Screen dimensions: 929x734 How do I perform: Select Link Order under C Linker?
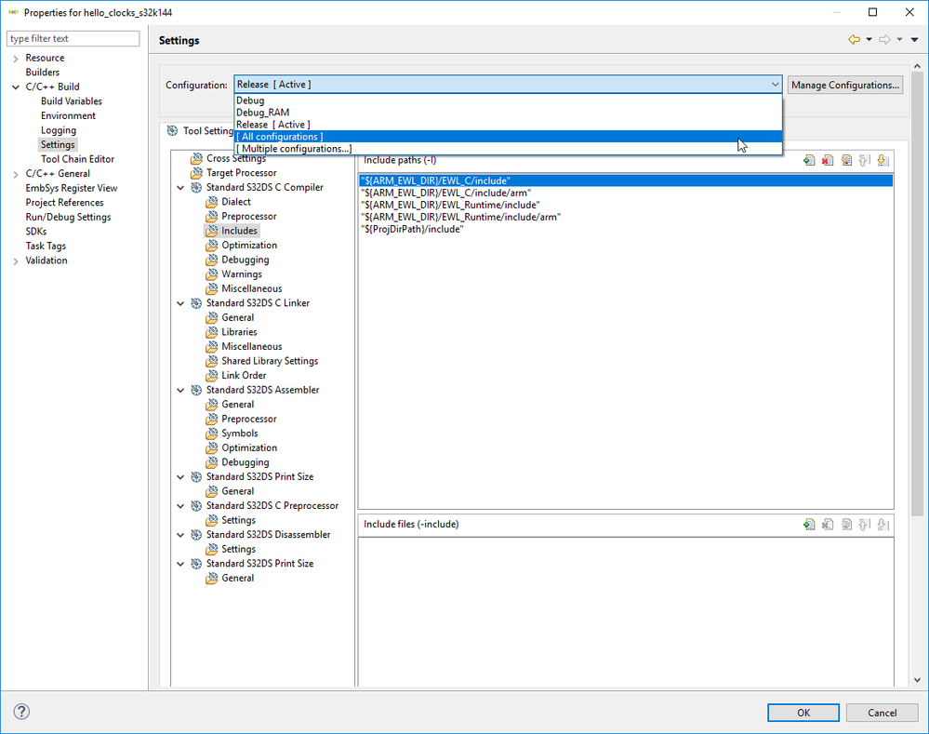tap(244, 375)
